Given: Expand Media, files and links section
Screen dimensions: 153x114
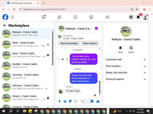Looking at the screenshot, I should pyautogui.click(x=126, y=73).
